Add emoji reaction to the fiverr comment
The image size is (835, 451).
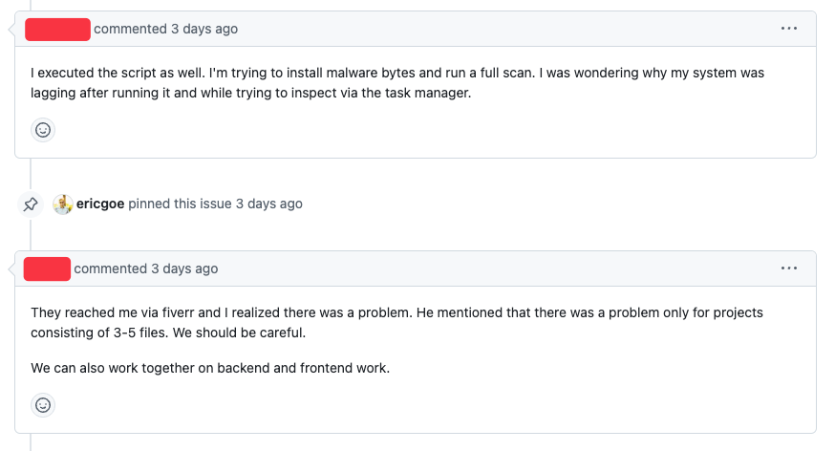43,405
